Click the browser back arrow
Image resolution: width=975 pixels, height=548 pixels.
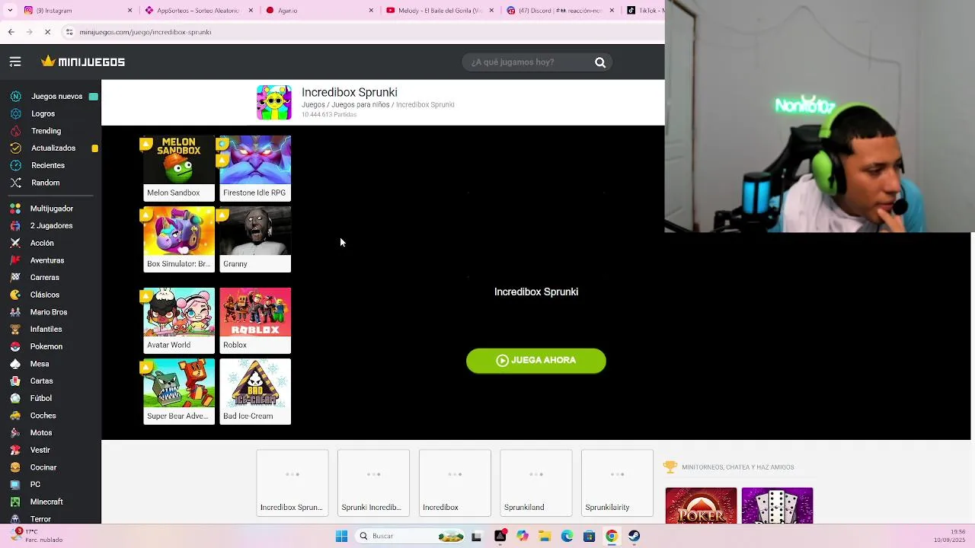(x=11, y=32)
